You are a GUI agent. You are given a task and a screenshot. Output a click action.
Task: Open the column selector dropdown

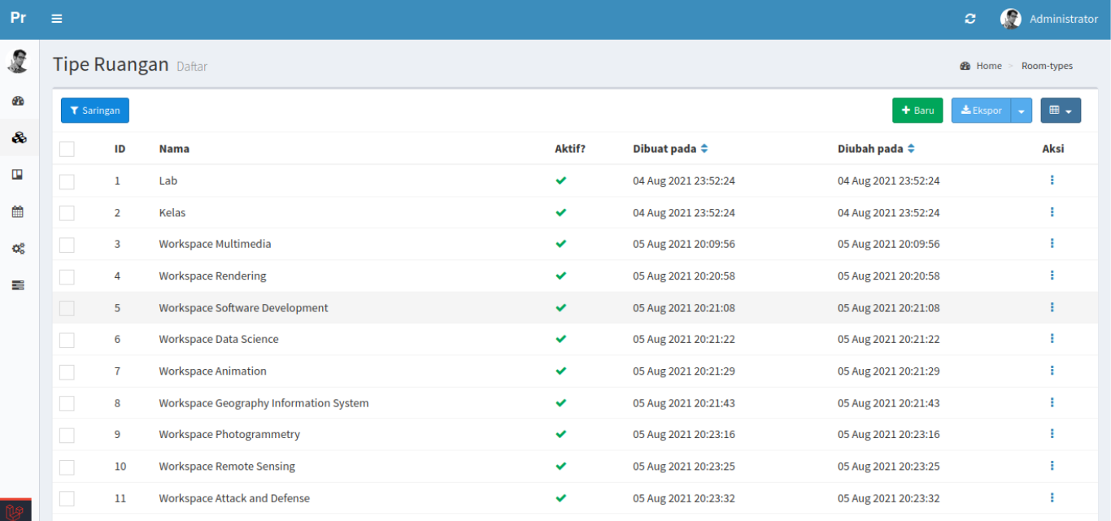click(1060, 111)
